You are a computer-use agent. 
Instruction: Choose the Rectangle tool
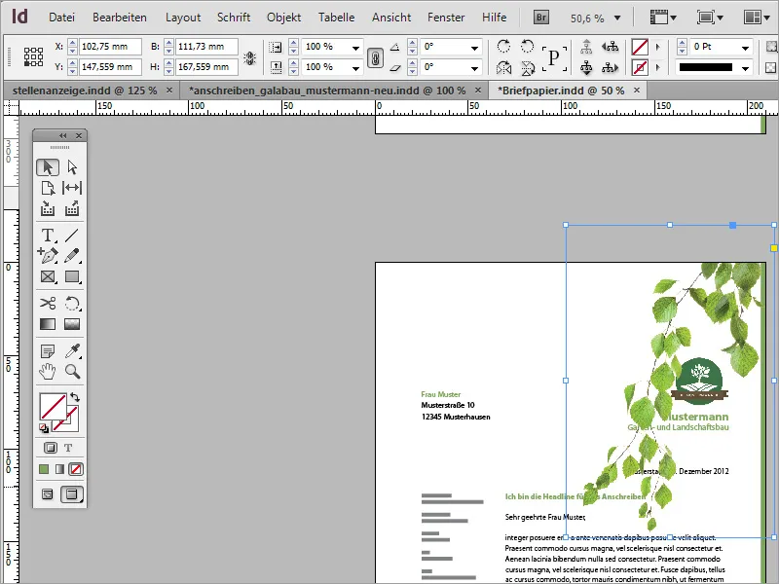pos(72,276)
